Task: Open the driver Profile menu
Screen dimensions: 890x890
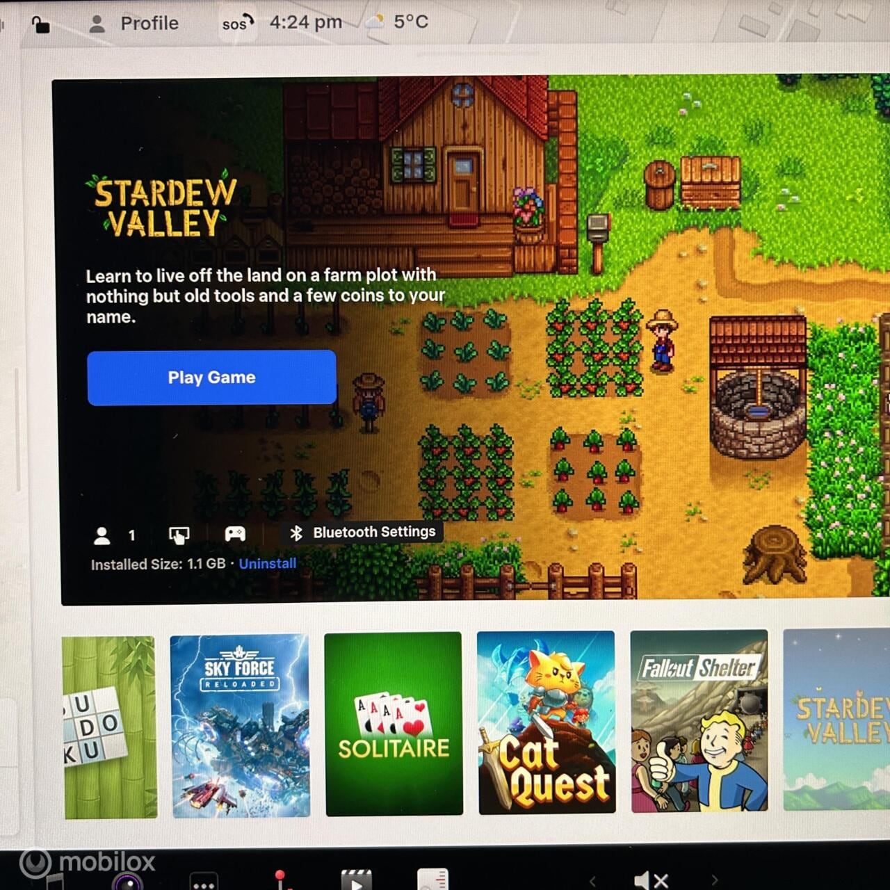Action: click(x=134, y=24)
